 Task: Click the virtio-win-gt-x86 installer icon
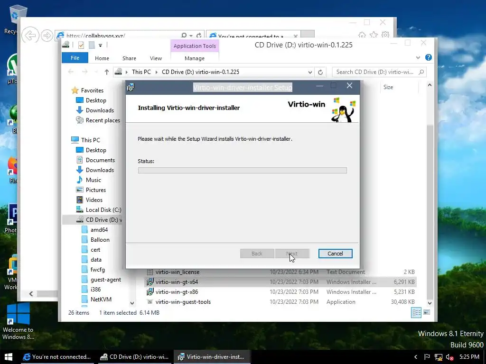pos(150,292)
